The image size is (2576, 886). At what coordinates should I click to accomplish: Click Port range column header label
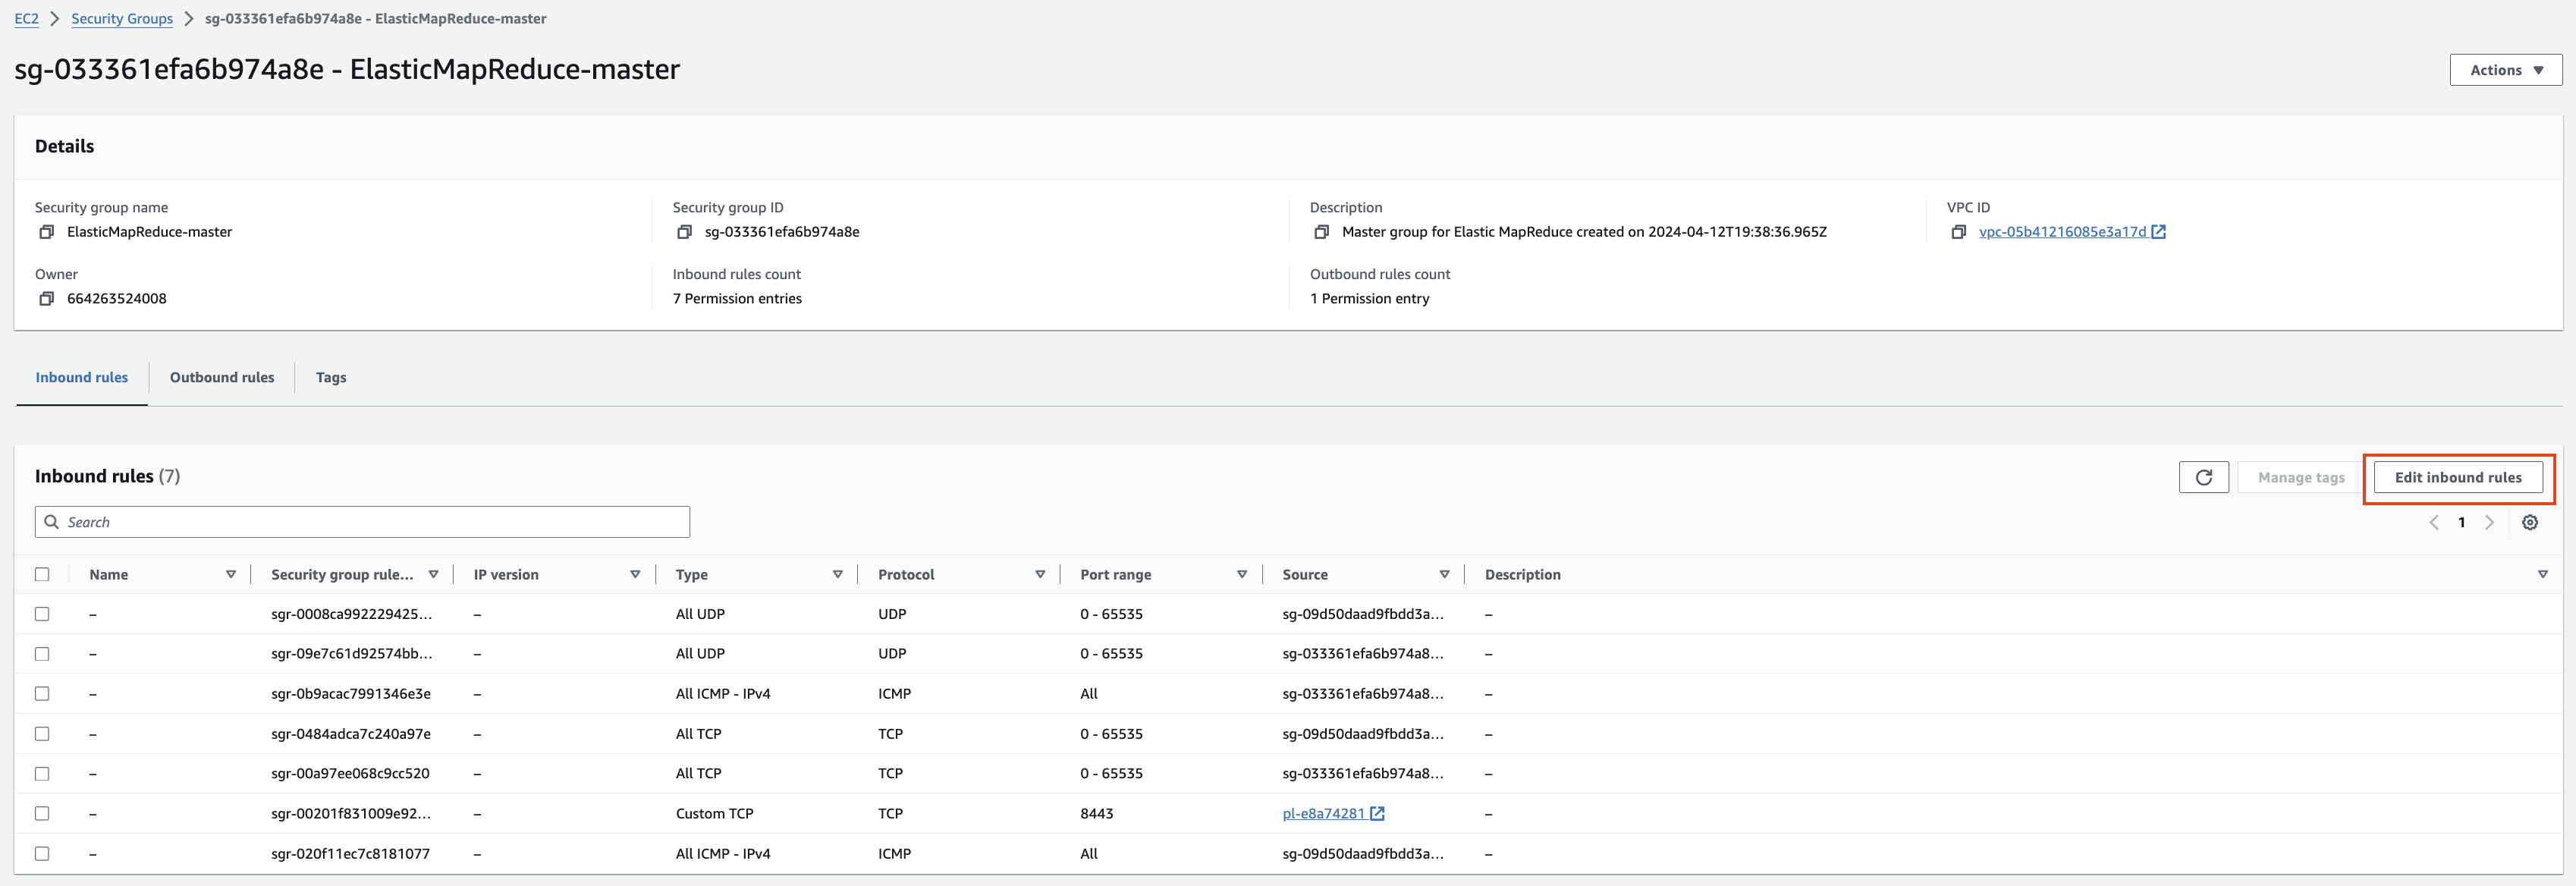tap(1116, 575)
